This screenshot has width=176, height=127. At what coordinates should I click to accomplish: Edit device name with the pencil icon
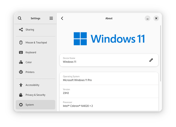(151, 60)
